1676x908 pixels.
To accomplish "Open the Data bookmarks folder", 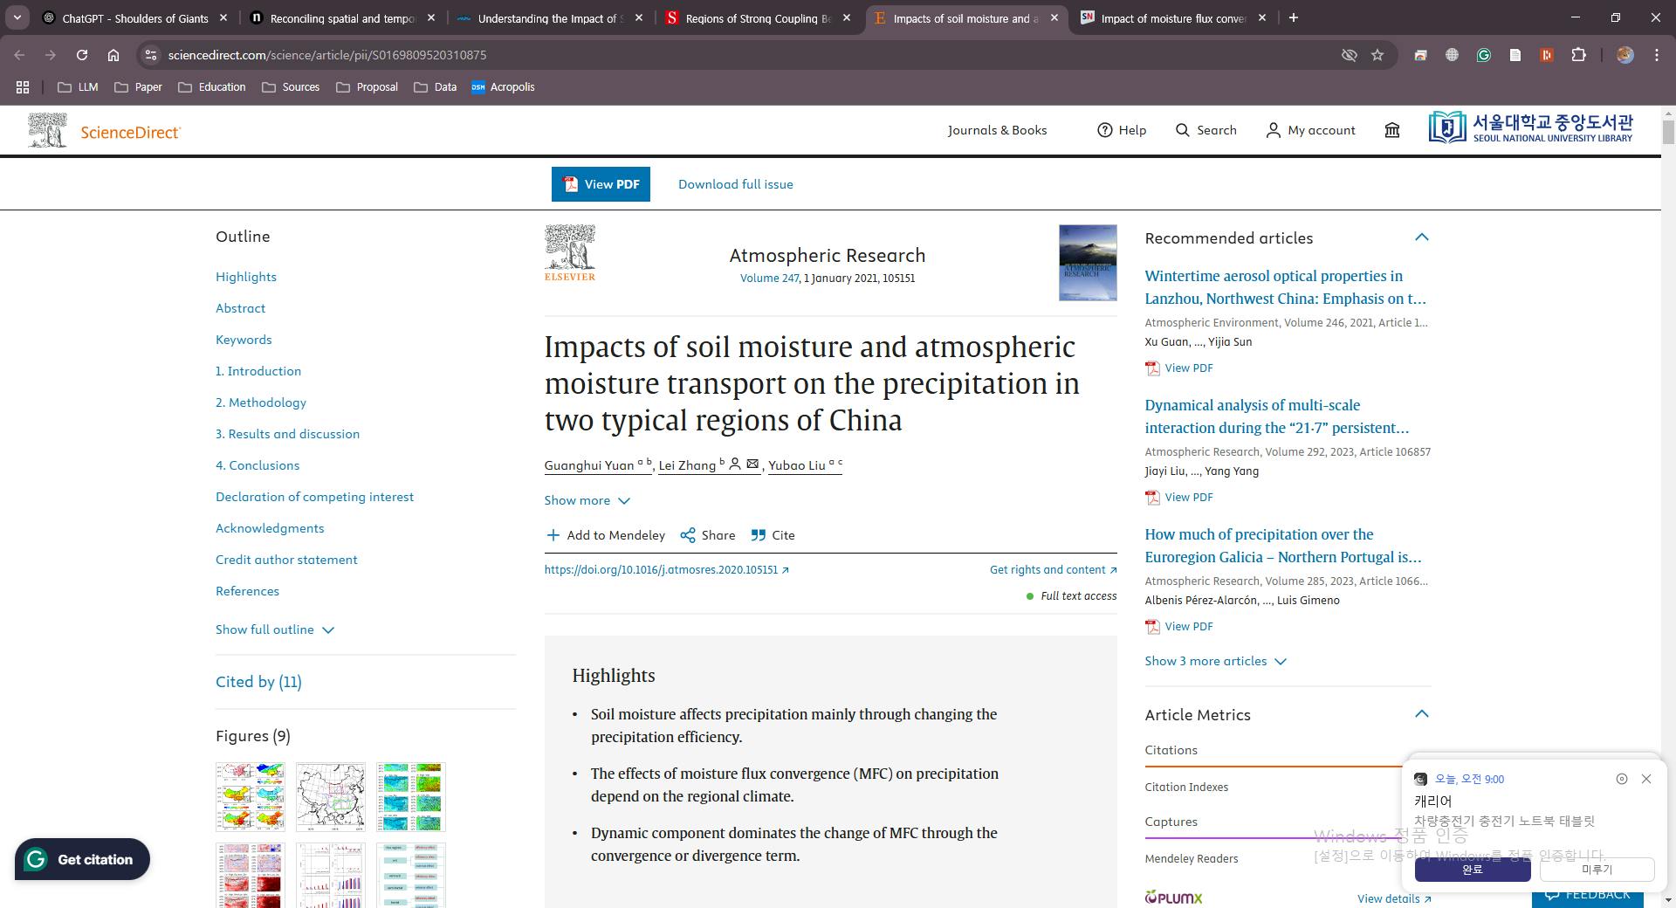I will 436,87.
